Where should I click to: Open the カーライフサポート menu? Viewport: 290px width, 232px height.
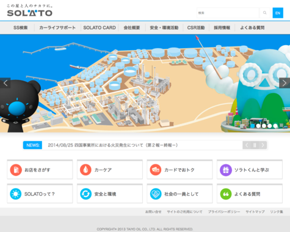click(57, 27)
